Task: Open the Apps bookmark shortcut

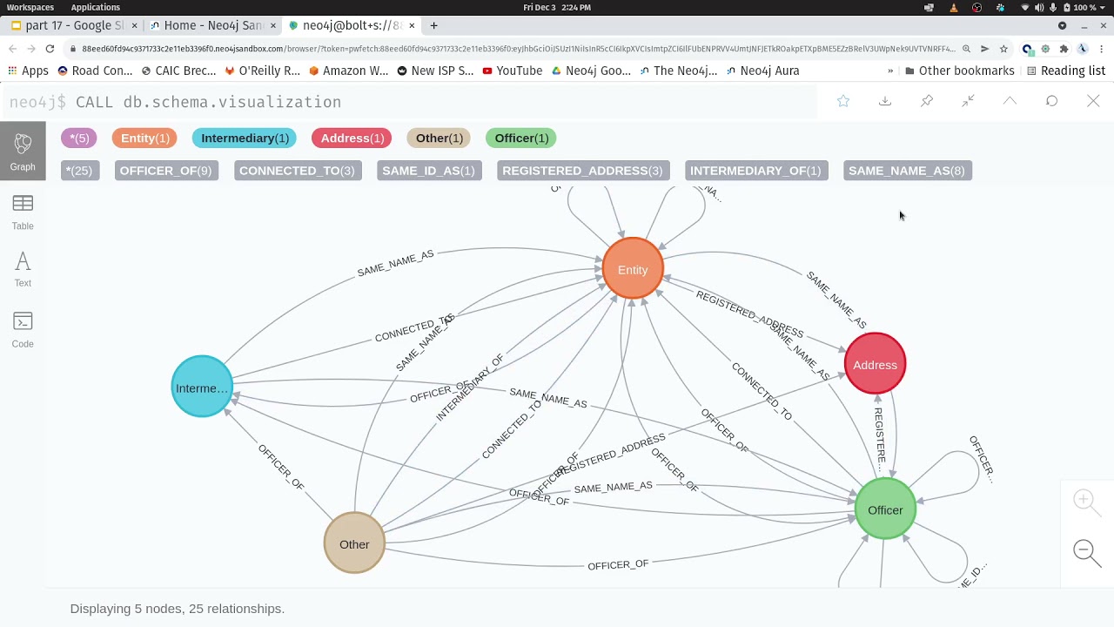Action: 29,71
